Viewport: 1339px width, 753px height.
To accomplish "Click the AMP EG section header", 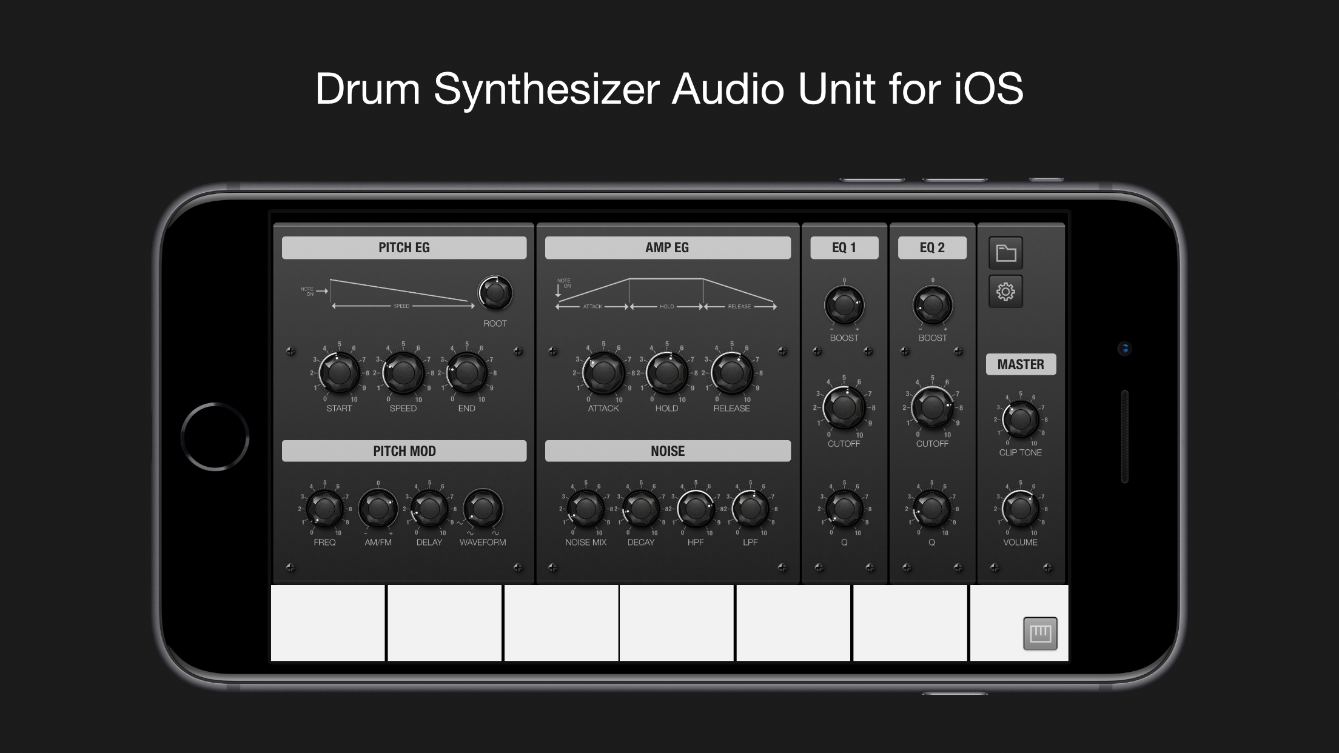I will [667, 247].
